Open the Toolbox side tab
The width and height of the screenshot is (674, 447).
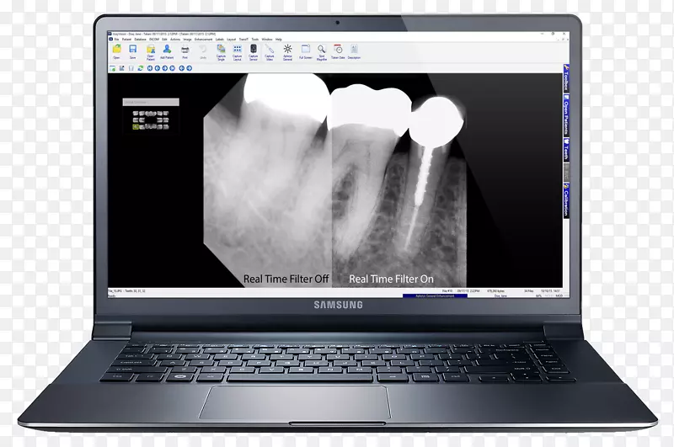click(566, 78)
